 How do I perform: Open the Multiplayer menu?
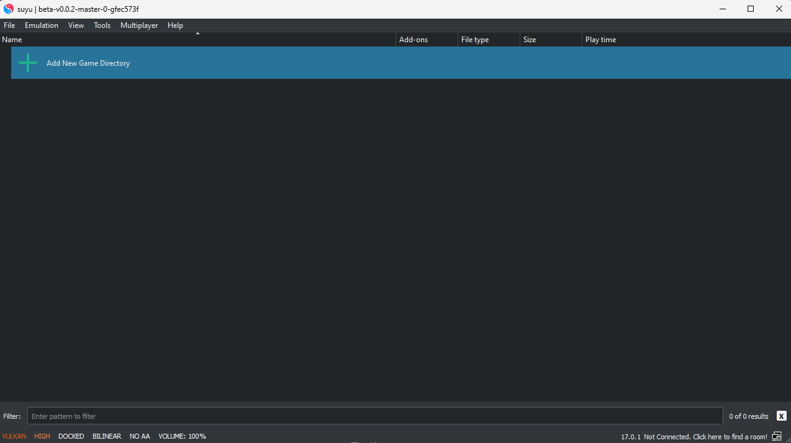pyautogui.click(x=139, y=25)
